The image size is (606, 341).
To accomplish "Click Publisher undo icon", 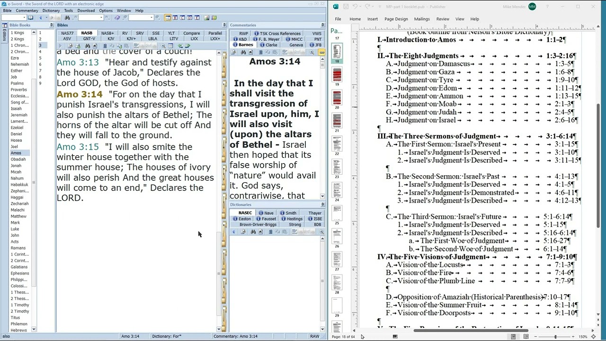I will coord(355,7).
